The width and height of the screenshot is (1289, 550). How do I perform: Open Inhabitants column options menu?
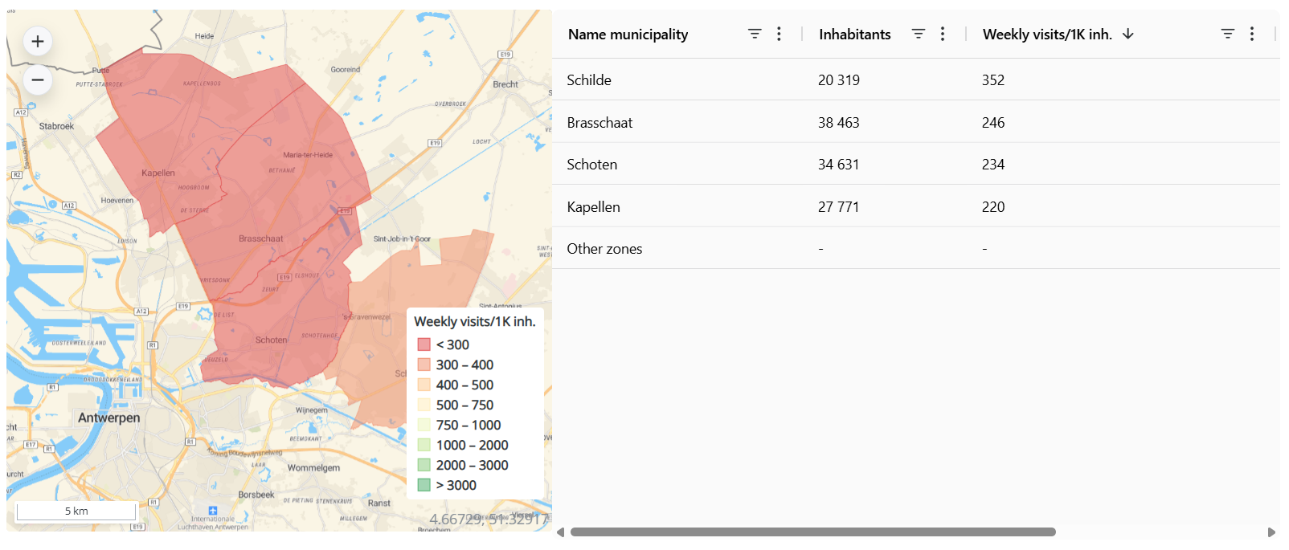(x=943, y=34)
